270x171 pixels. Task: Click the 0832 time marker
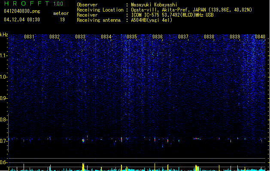click(55, 37)
